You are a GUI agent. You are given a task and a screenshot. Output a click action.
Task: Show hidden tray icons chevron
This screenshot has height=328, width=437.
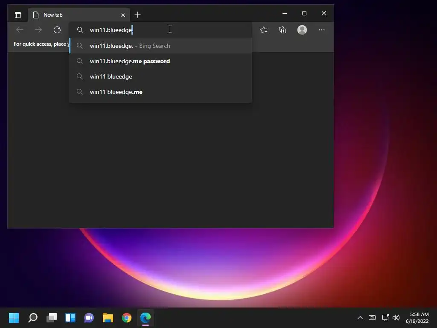[360, 318]
